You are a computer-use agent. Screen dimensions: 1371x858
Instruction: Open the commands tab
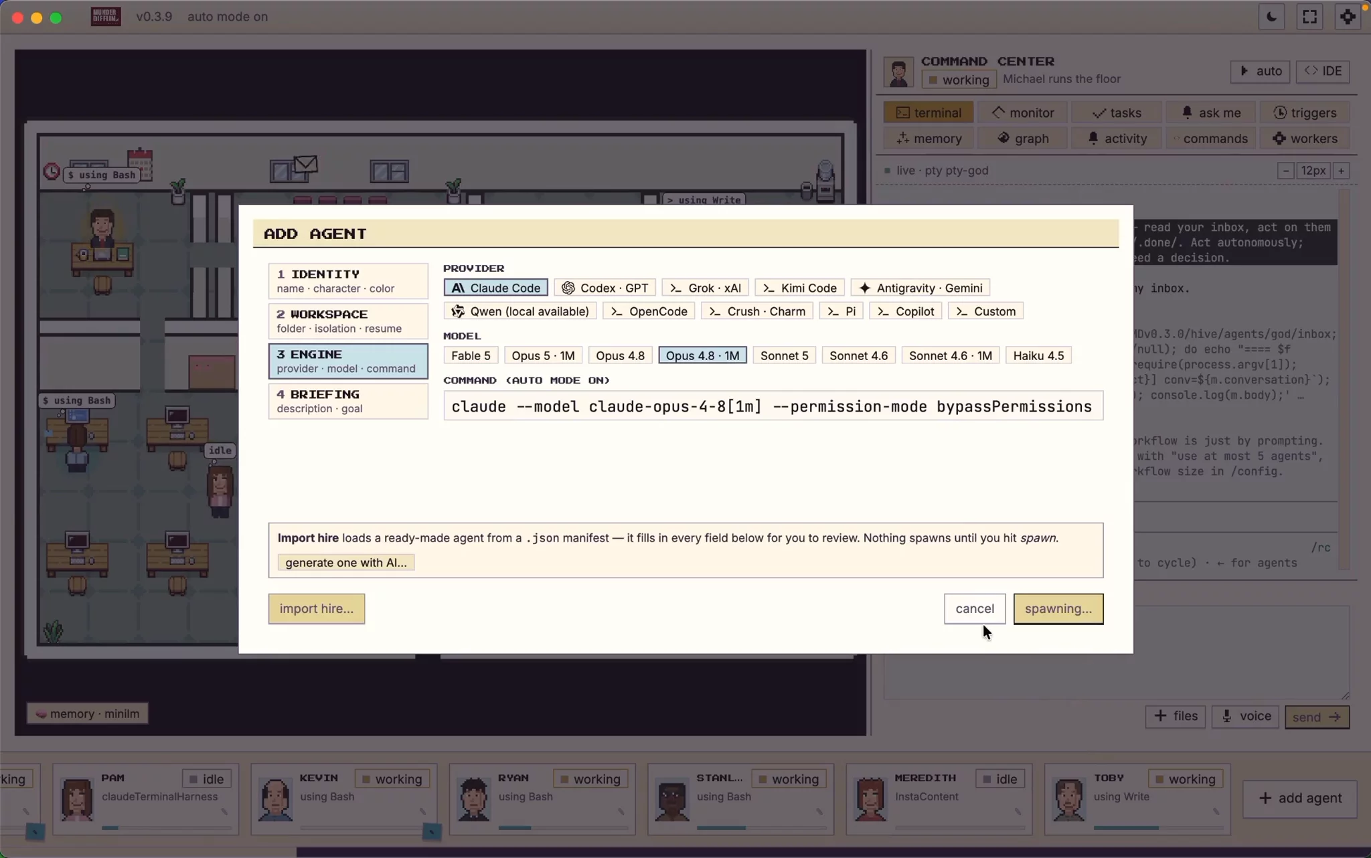[1210, 139]
